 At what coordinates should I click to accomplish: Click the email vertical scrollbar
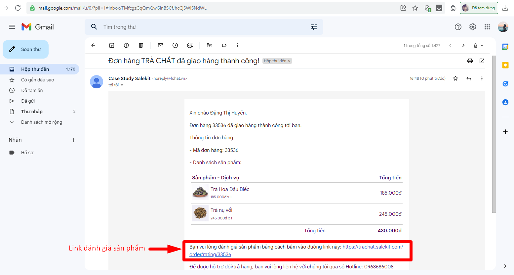494,132
